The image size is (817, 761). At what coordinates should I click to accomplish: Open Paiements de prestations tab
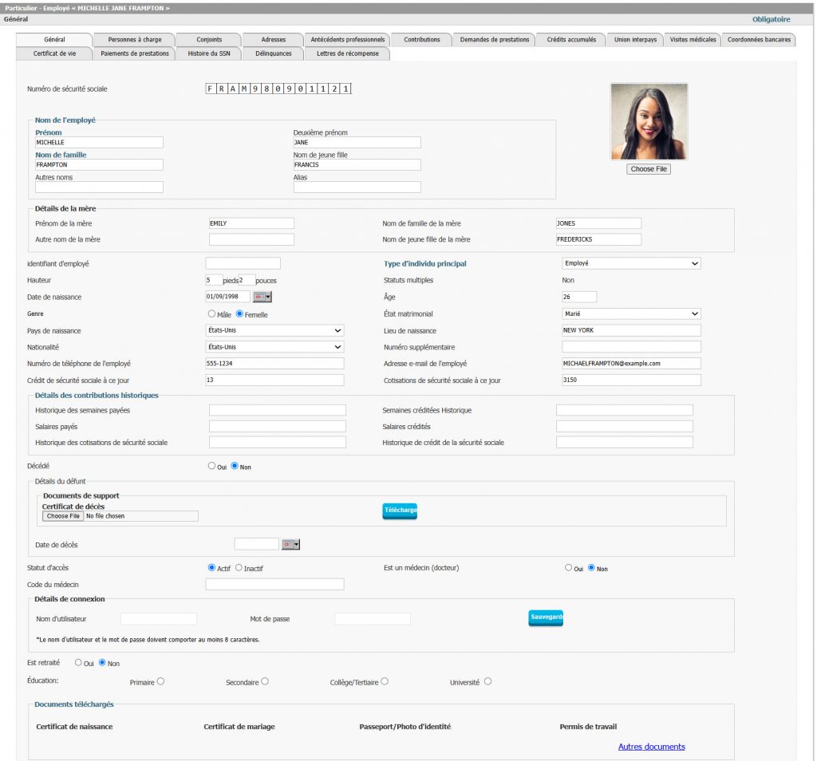click(134, 53)
